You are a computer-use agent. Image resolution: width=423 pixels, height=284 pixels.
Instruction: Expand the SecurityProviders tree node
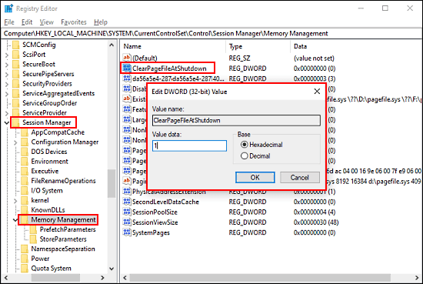pos(7,84)
